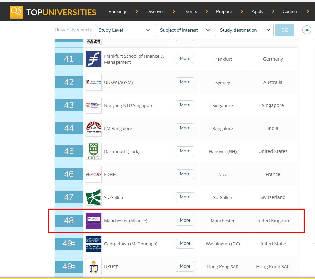Click the QS TopUniversities logo
Viewport: 315px width, 279px height.
pos(53,12)
